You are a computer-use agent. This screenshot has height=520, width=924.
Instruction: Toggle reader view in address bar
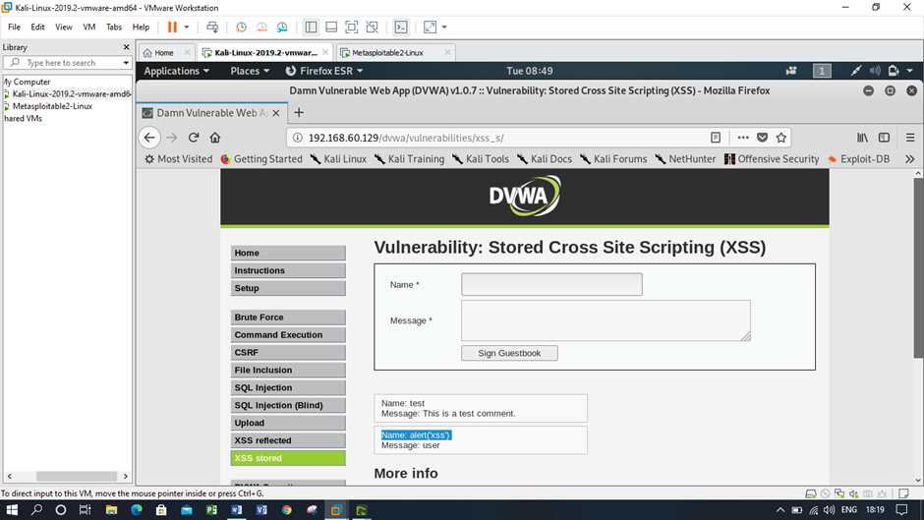pos(716,138)
